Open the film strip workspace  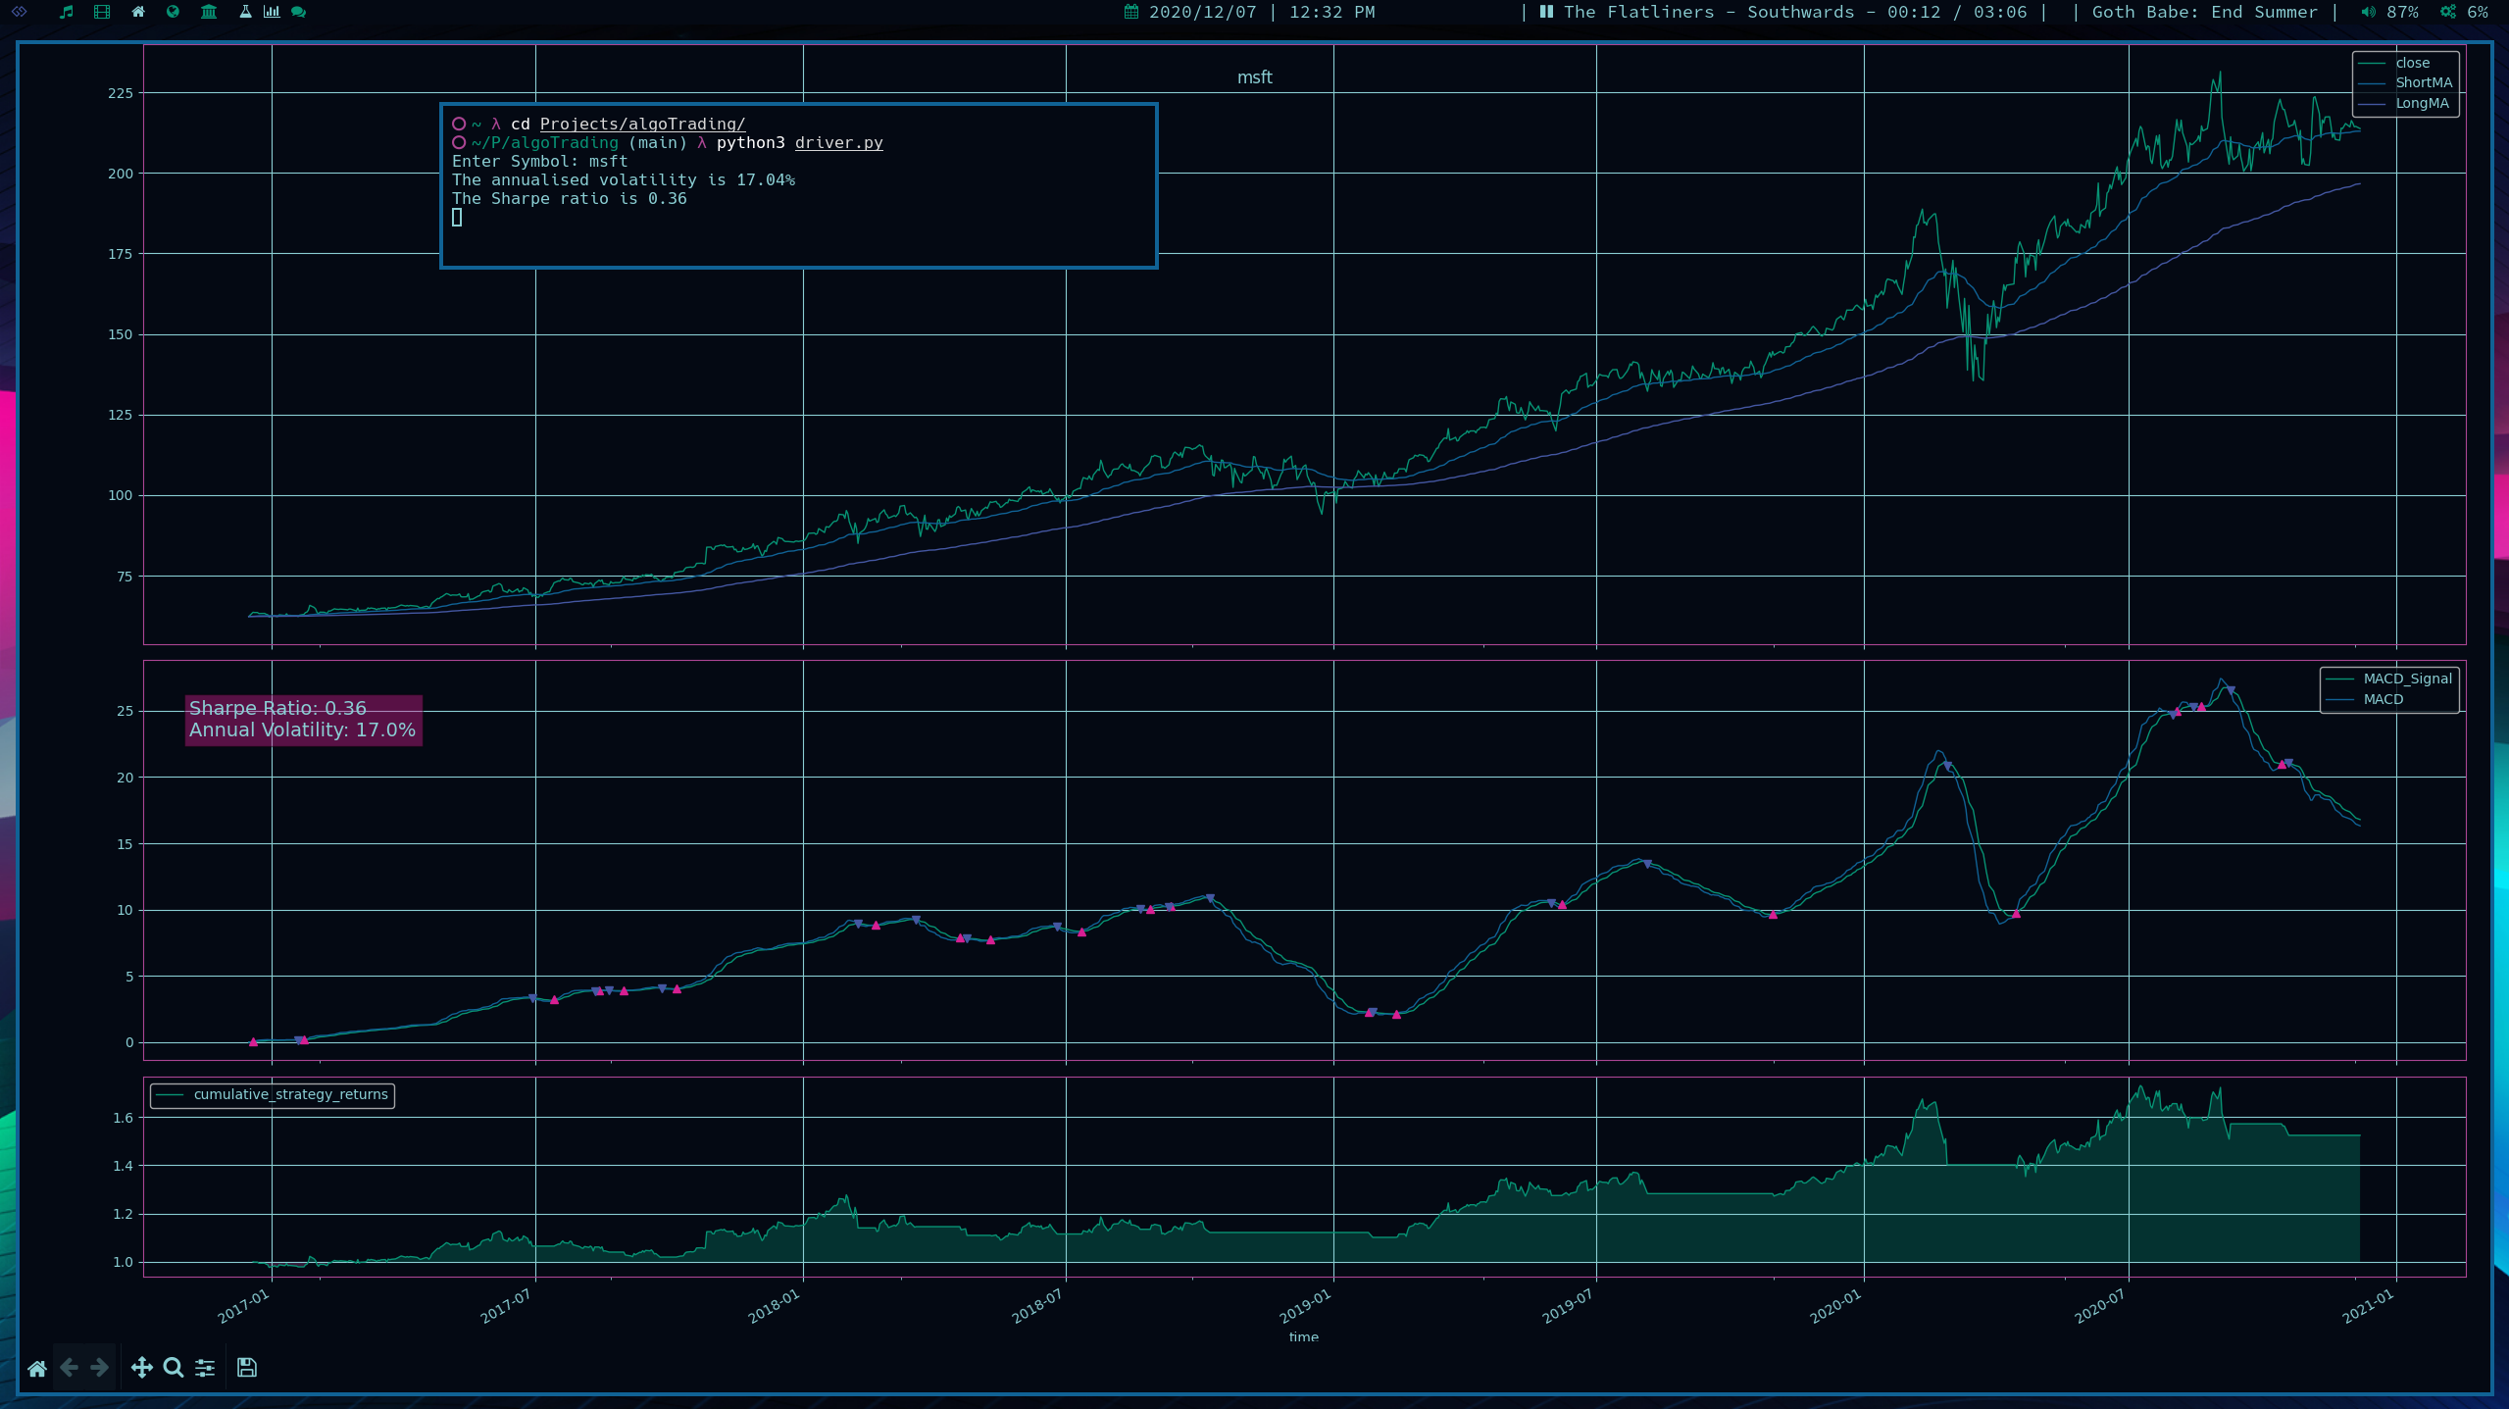coord(102,12)
